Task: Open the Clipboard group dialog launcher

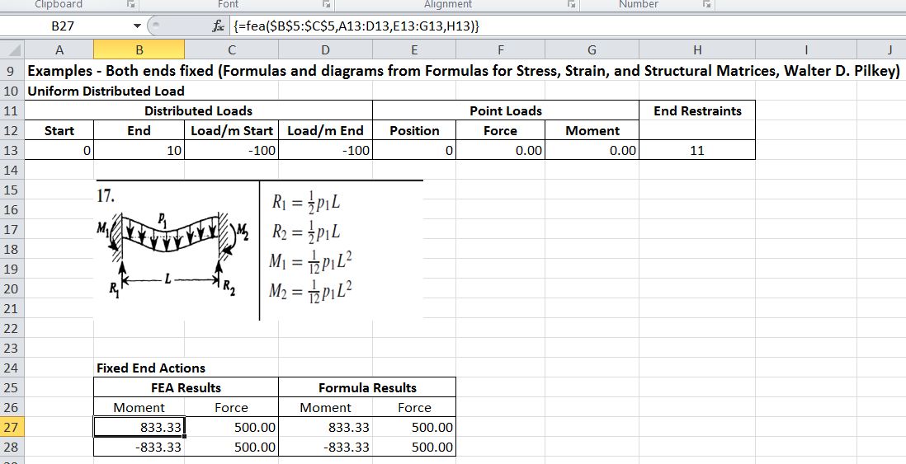Action: (x=130, y=5)
